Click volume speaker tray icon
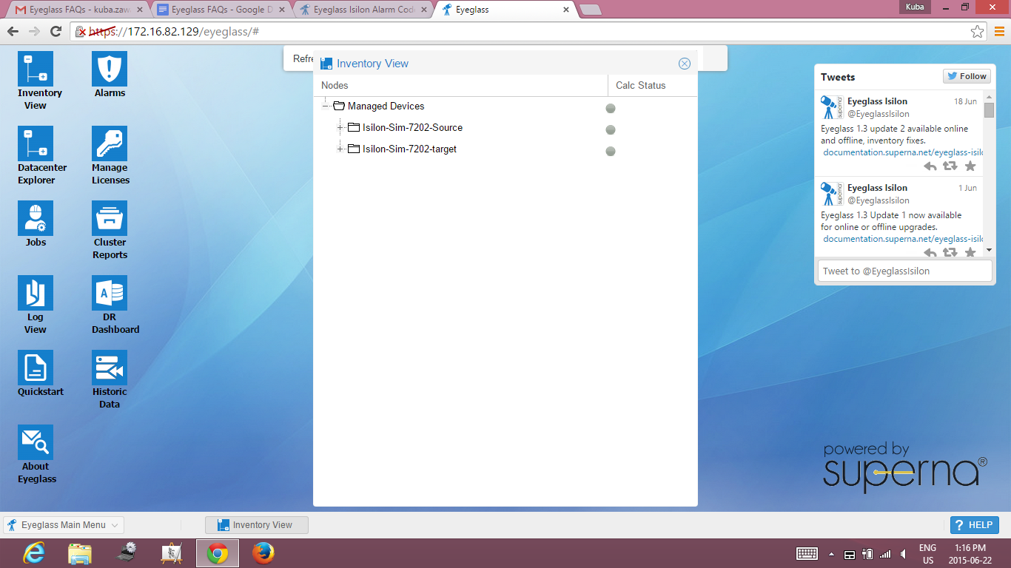The height and width of the screenshot is (568, 1011). pyautogui.click(x=903, y=554)
